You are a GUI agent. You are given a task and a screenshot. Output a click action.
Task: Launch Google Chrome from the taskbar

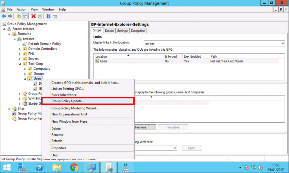point(74,167)
